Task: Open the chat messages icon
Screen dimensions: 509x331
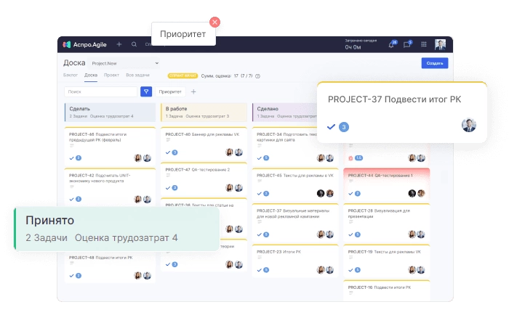Action: pos(407,45)
